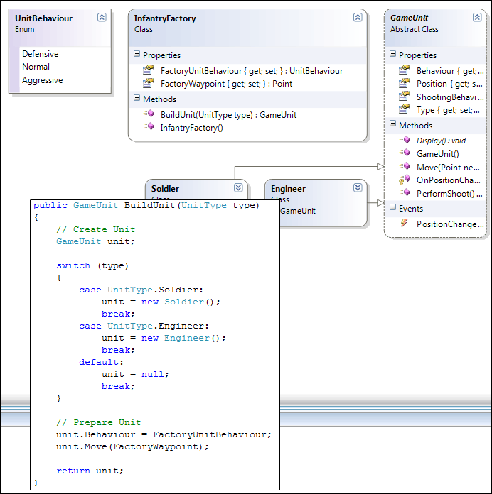
Task: Click the InfantryFactory() constructor icon
Action: (149, 126)
